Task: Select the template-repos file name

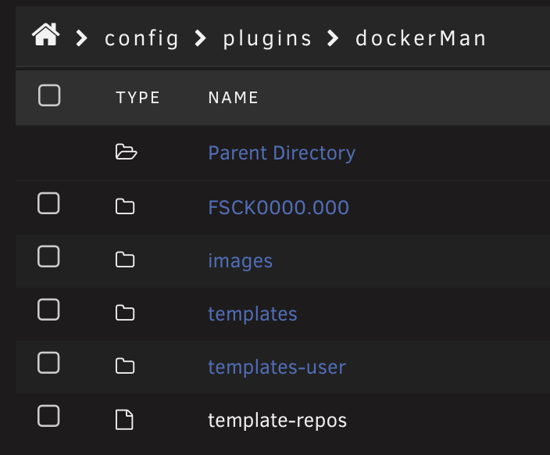Action: tap(277, 421)
